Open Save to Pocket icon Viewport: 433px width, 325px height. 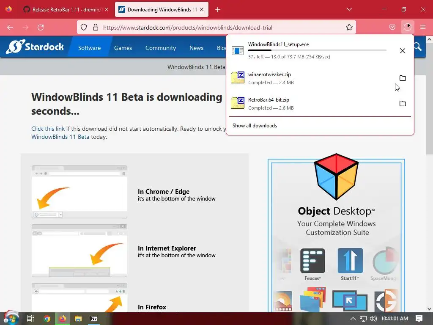tap(392, 27)
